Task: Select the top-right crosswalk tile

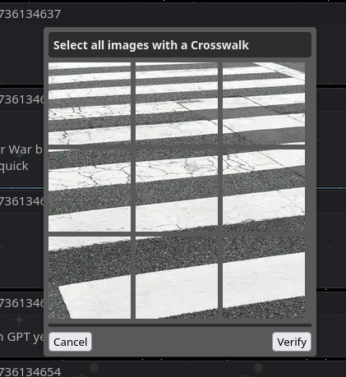Action: point(264,103)
